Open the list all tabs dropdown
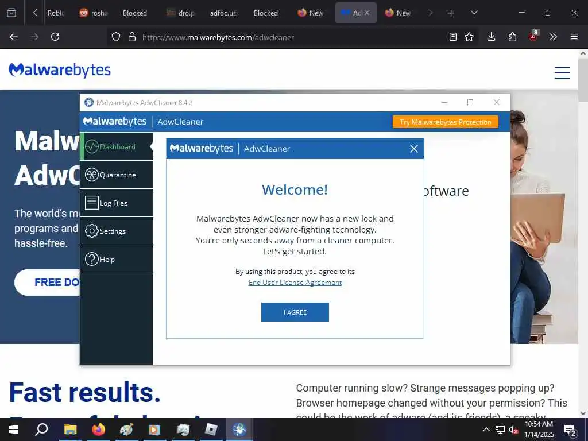Viewport: 588px width, 441px height. (474, 13)
